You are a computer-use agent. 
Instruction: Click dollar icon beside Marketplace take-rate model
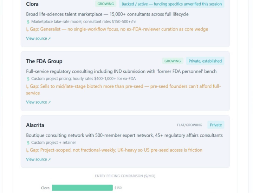coord(28,22)
